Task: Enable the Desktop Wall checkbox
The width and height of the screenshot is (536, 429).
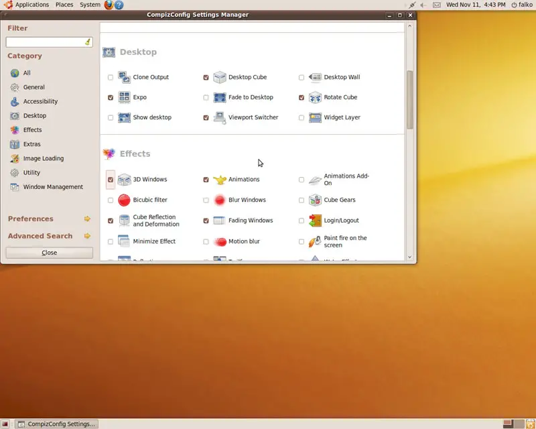Action: click(x=301, y=77)
